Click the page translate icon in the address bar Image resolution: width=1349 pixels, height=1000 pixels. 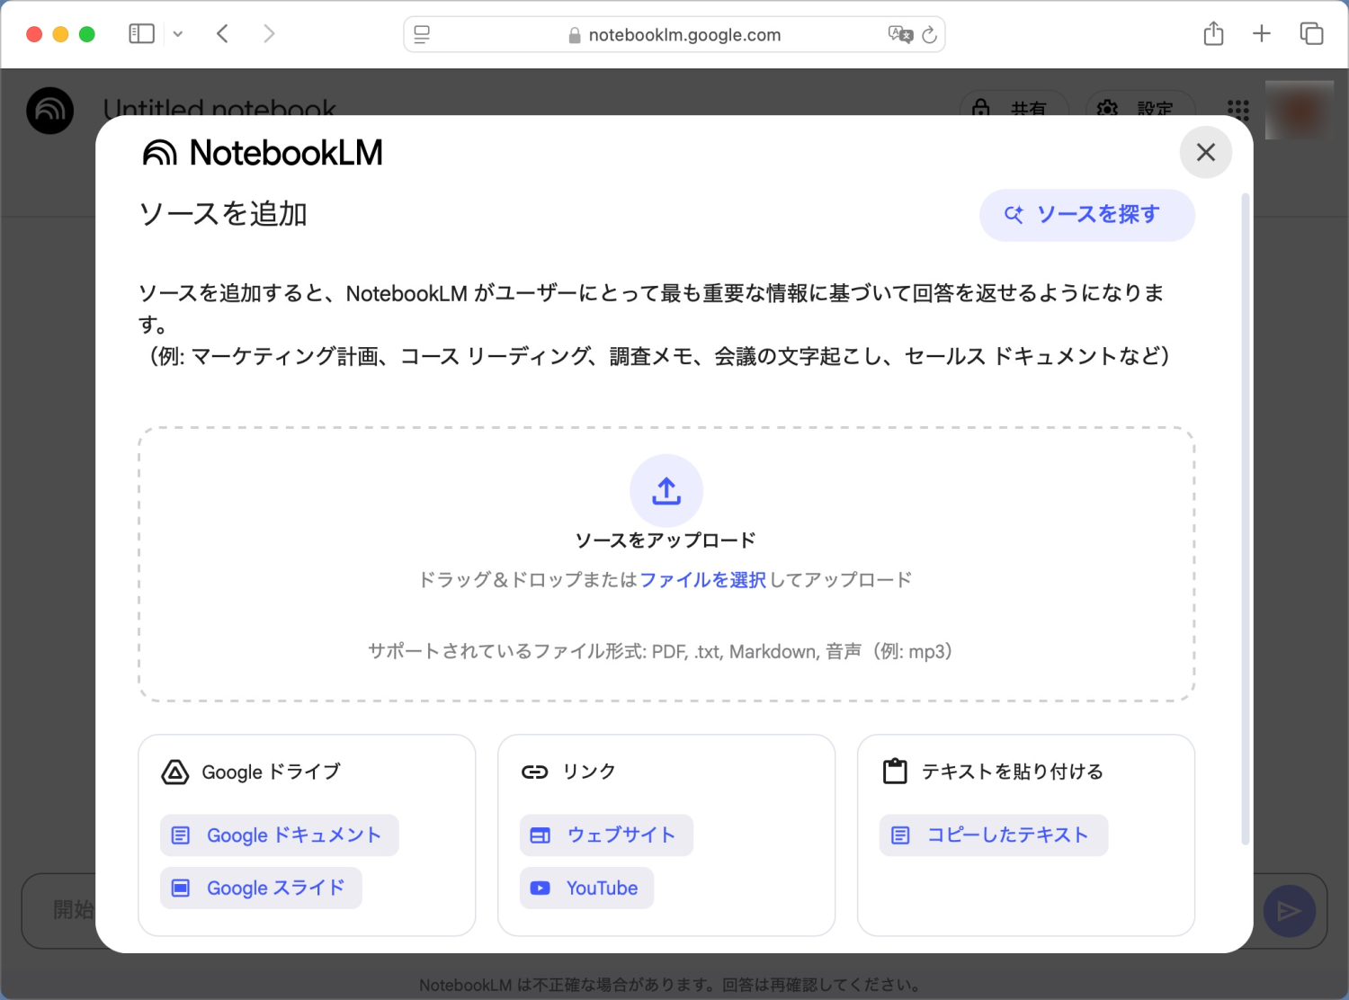coord(899,34)
